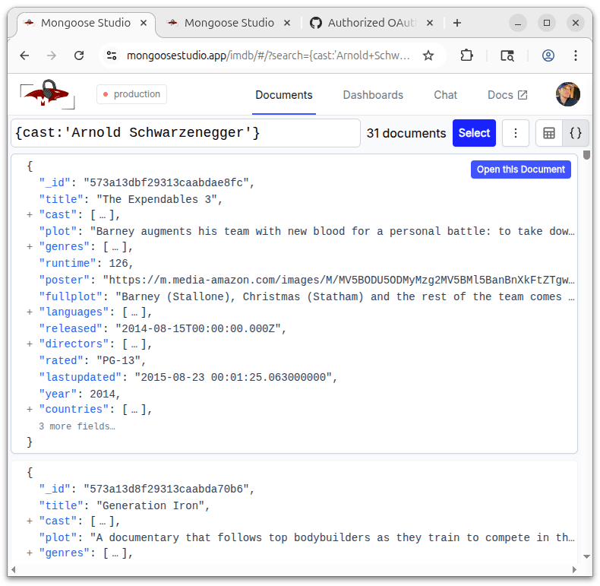The width and height of the screenshot is (600, 586).
Task: Click the horizontal scrollbar right arrow
Action: click(574, 569)
